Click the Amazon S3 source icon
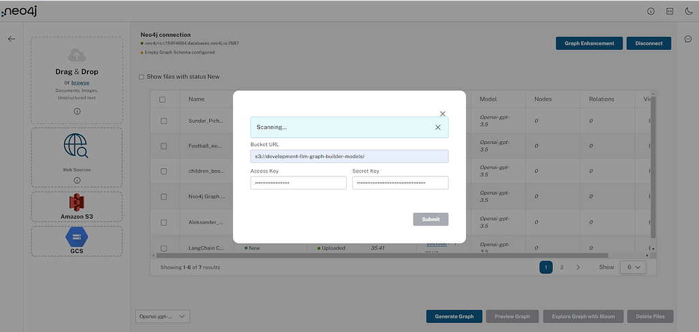 coord(76,202)
